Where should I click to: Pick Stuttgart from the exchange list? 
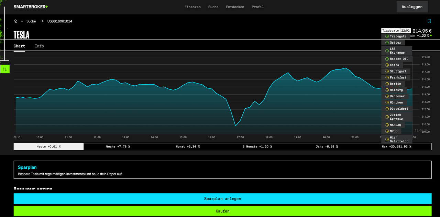point(396,71)
